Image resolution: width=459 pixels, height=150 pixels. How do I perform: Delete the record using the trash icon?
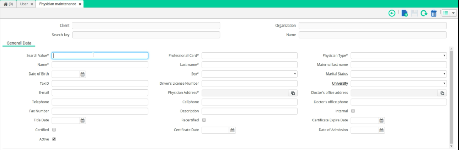point(434,13)
